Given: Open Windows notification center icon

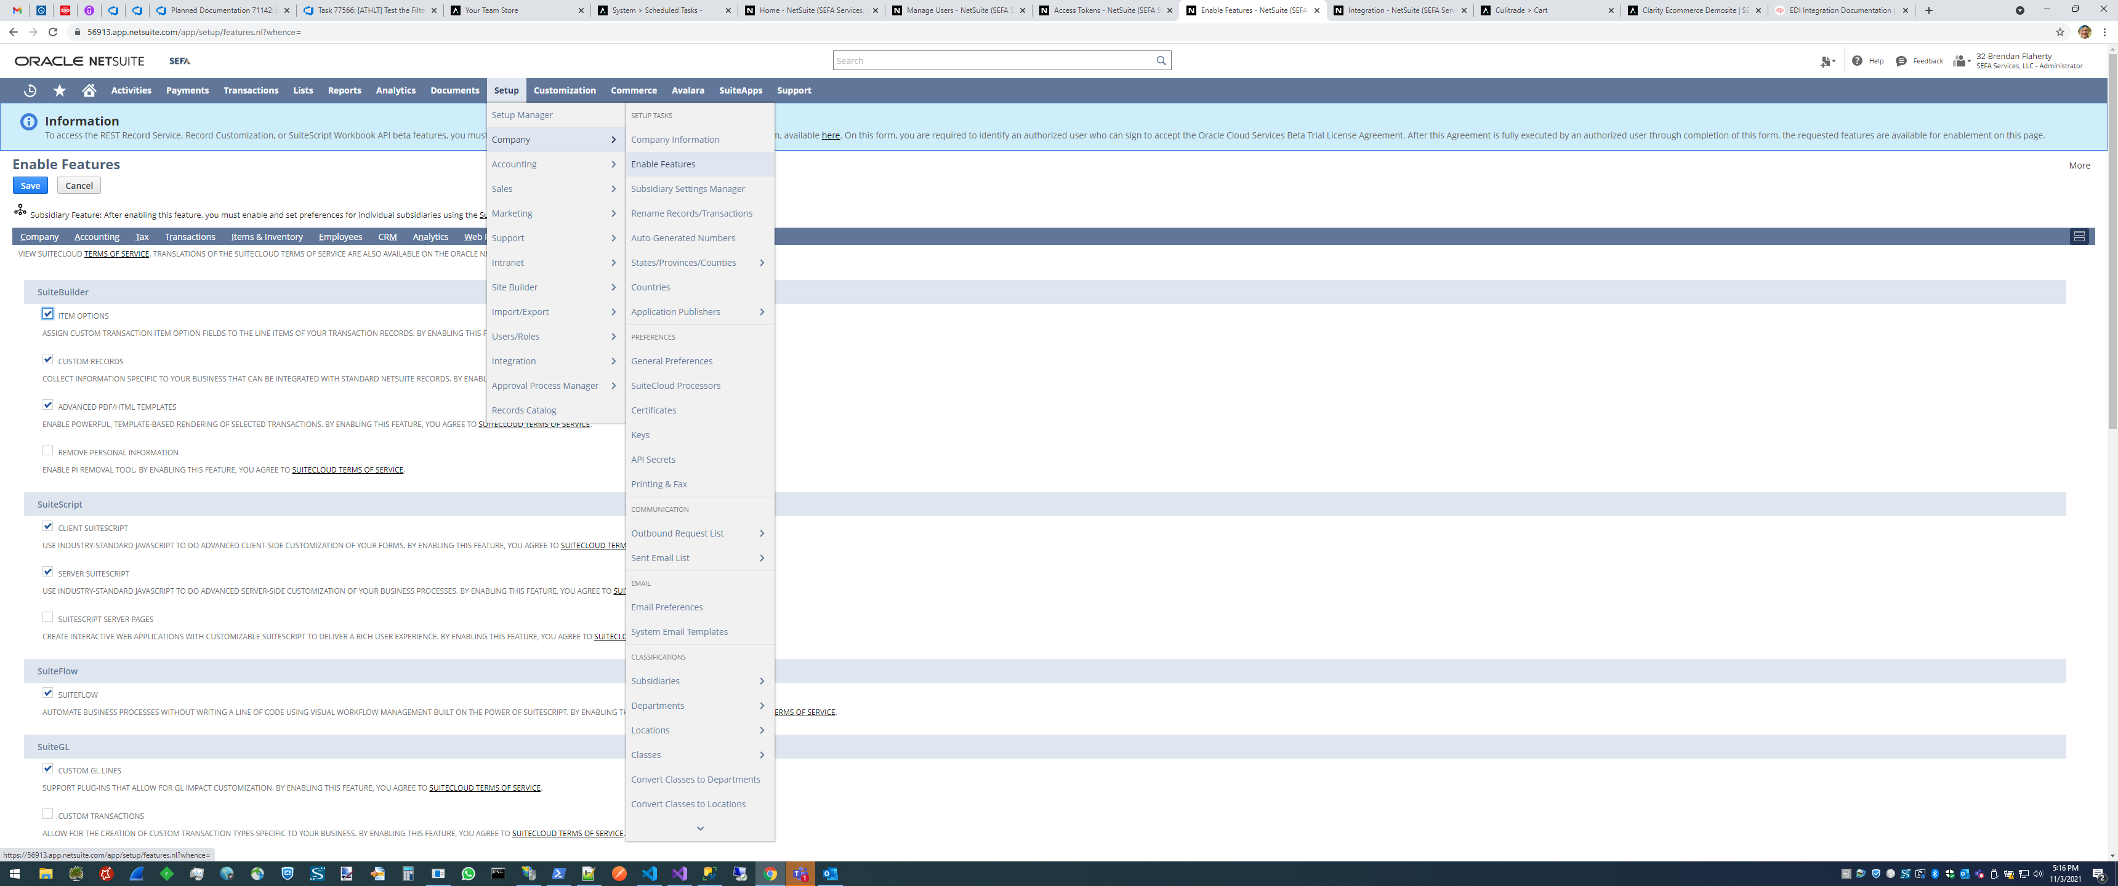Looking at the screenshot, I should tap(2098, 874).
